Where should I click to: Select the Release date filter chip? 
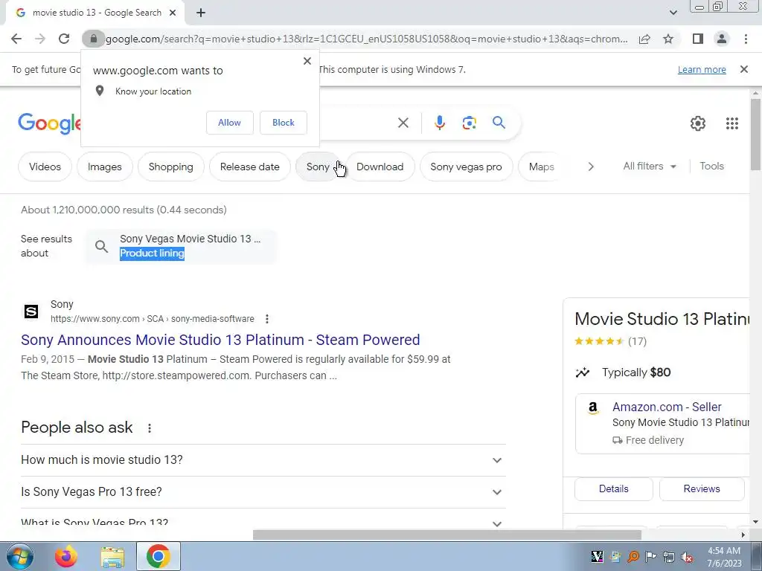point(250,167)
